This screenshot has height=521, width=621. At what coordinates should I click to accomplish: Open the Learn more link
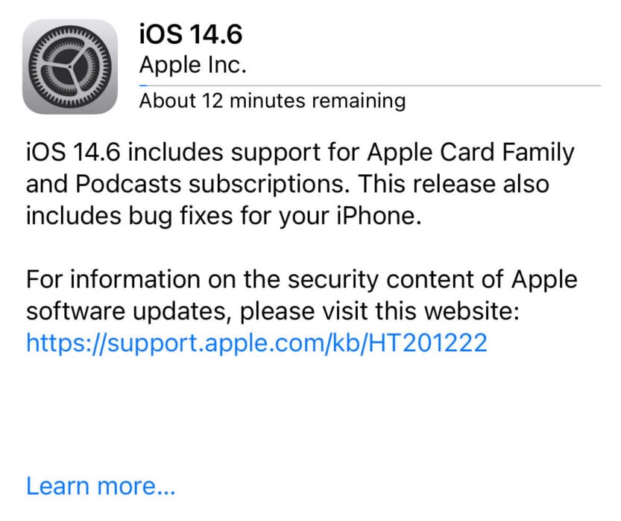pos(101,486)
